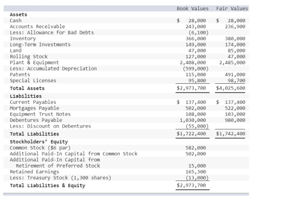Select the 'Equipment Trust Notes' label
Image resolution: width=289 pixels, height=198 pixels.
click(x=40, y=114)
